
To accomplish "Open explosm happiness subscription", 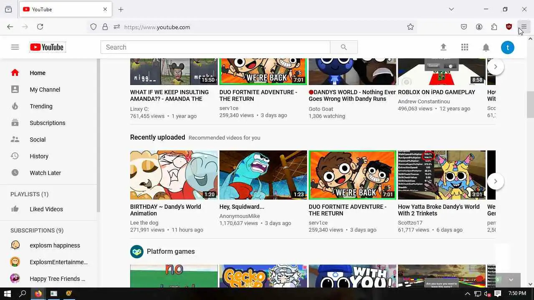I will click(48, 245).
